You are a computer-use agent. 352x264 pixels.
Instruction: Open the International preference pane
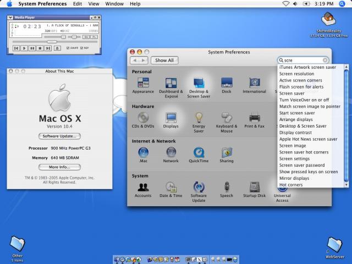click(x=254, y=85)
